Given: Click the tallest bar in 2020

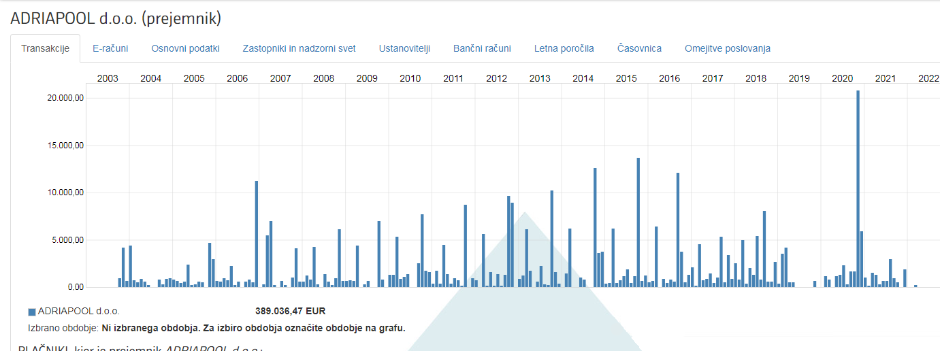Looking at the screenshot, I should [858, 190].
